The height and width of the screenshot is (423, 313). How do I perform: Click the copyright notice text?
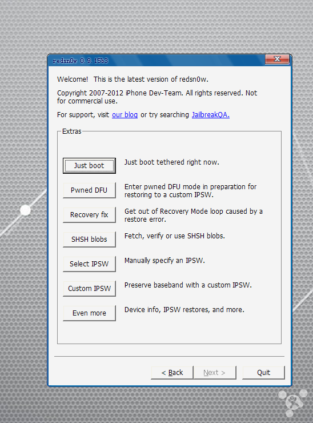(157, 97)
